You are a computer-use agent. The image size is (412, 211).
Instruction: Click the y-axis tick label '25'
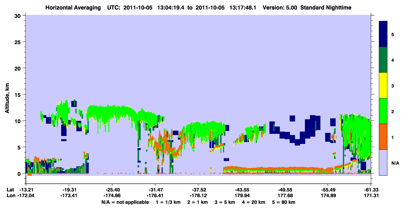point(18,42)
